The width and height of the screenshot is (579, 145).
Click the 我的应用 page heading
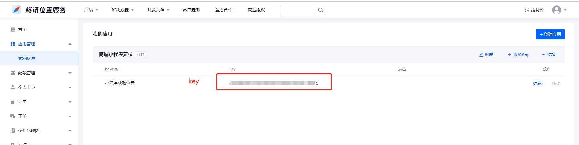click(x=103, y=34)
